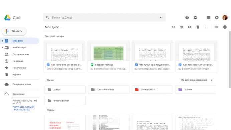Click the 'Хранилище' cloud icon

coord(7,94)
